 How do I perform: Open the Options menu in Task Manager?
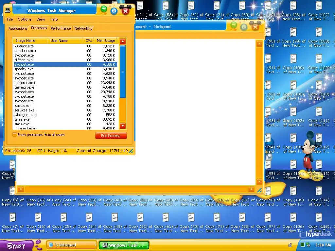pos(25,19)
